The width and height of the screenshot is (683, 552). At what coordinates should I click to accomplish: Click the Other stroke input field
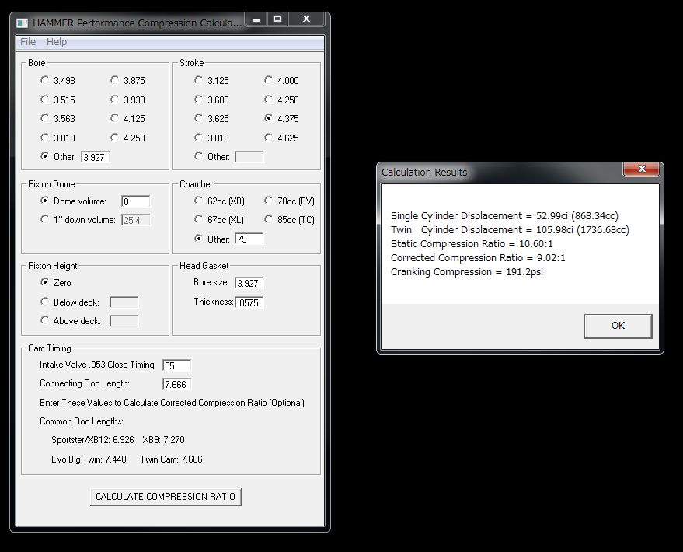[249, 157]
